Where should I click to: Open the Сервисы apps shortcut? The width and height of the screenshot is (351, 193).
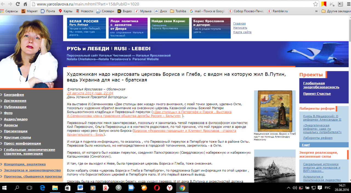[x=9, y=11]
